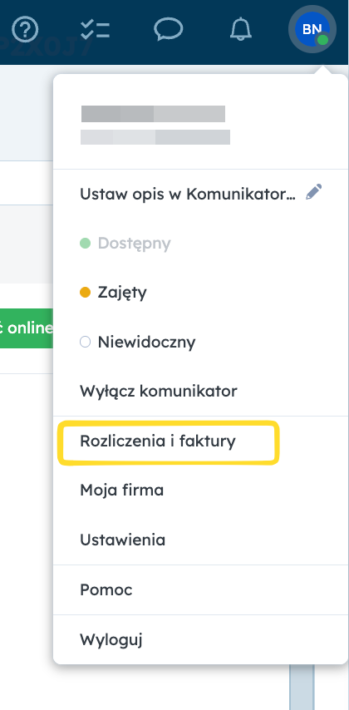The image size is (349, 710).
Task: Select Wyloguj to log out
Action: tap(111, 639)
